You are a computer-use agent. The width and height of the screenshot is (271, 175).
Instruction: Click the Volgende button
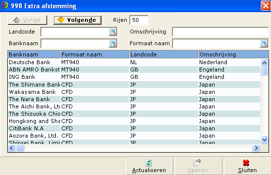(x=77, y=20)
